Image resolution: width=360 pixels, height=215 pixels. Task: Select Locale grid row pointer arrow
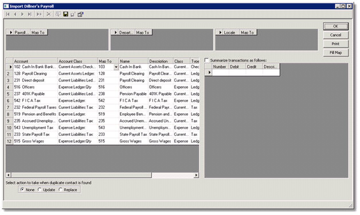click(x=220, y=32)
